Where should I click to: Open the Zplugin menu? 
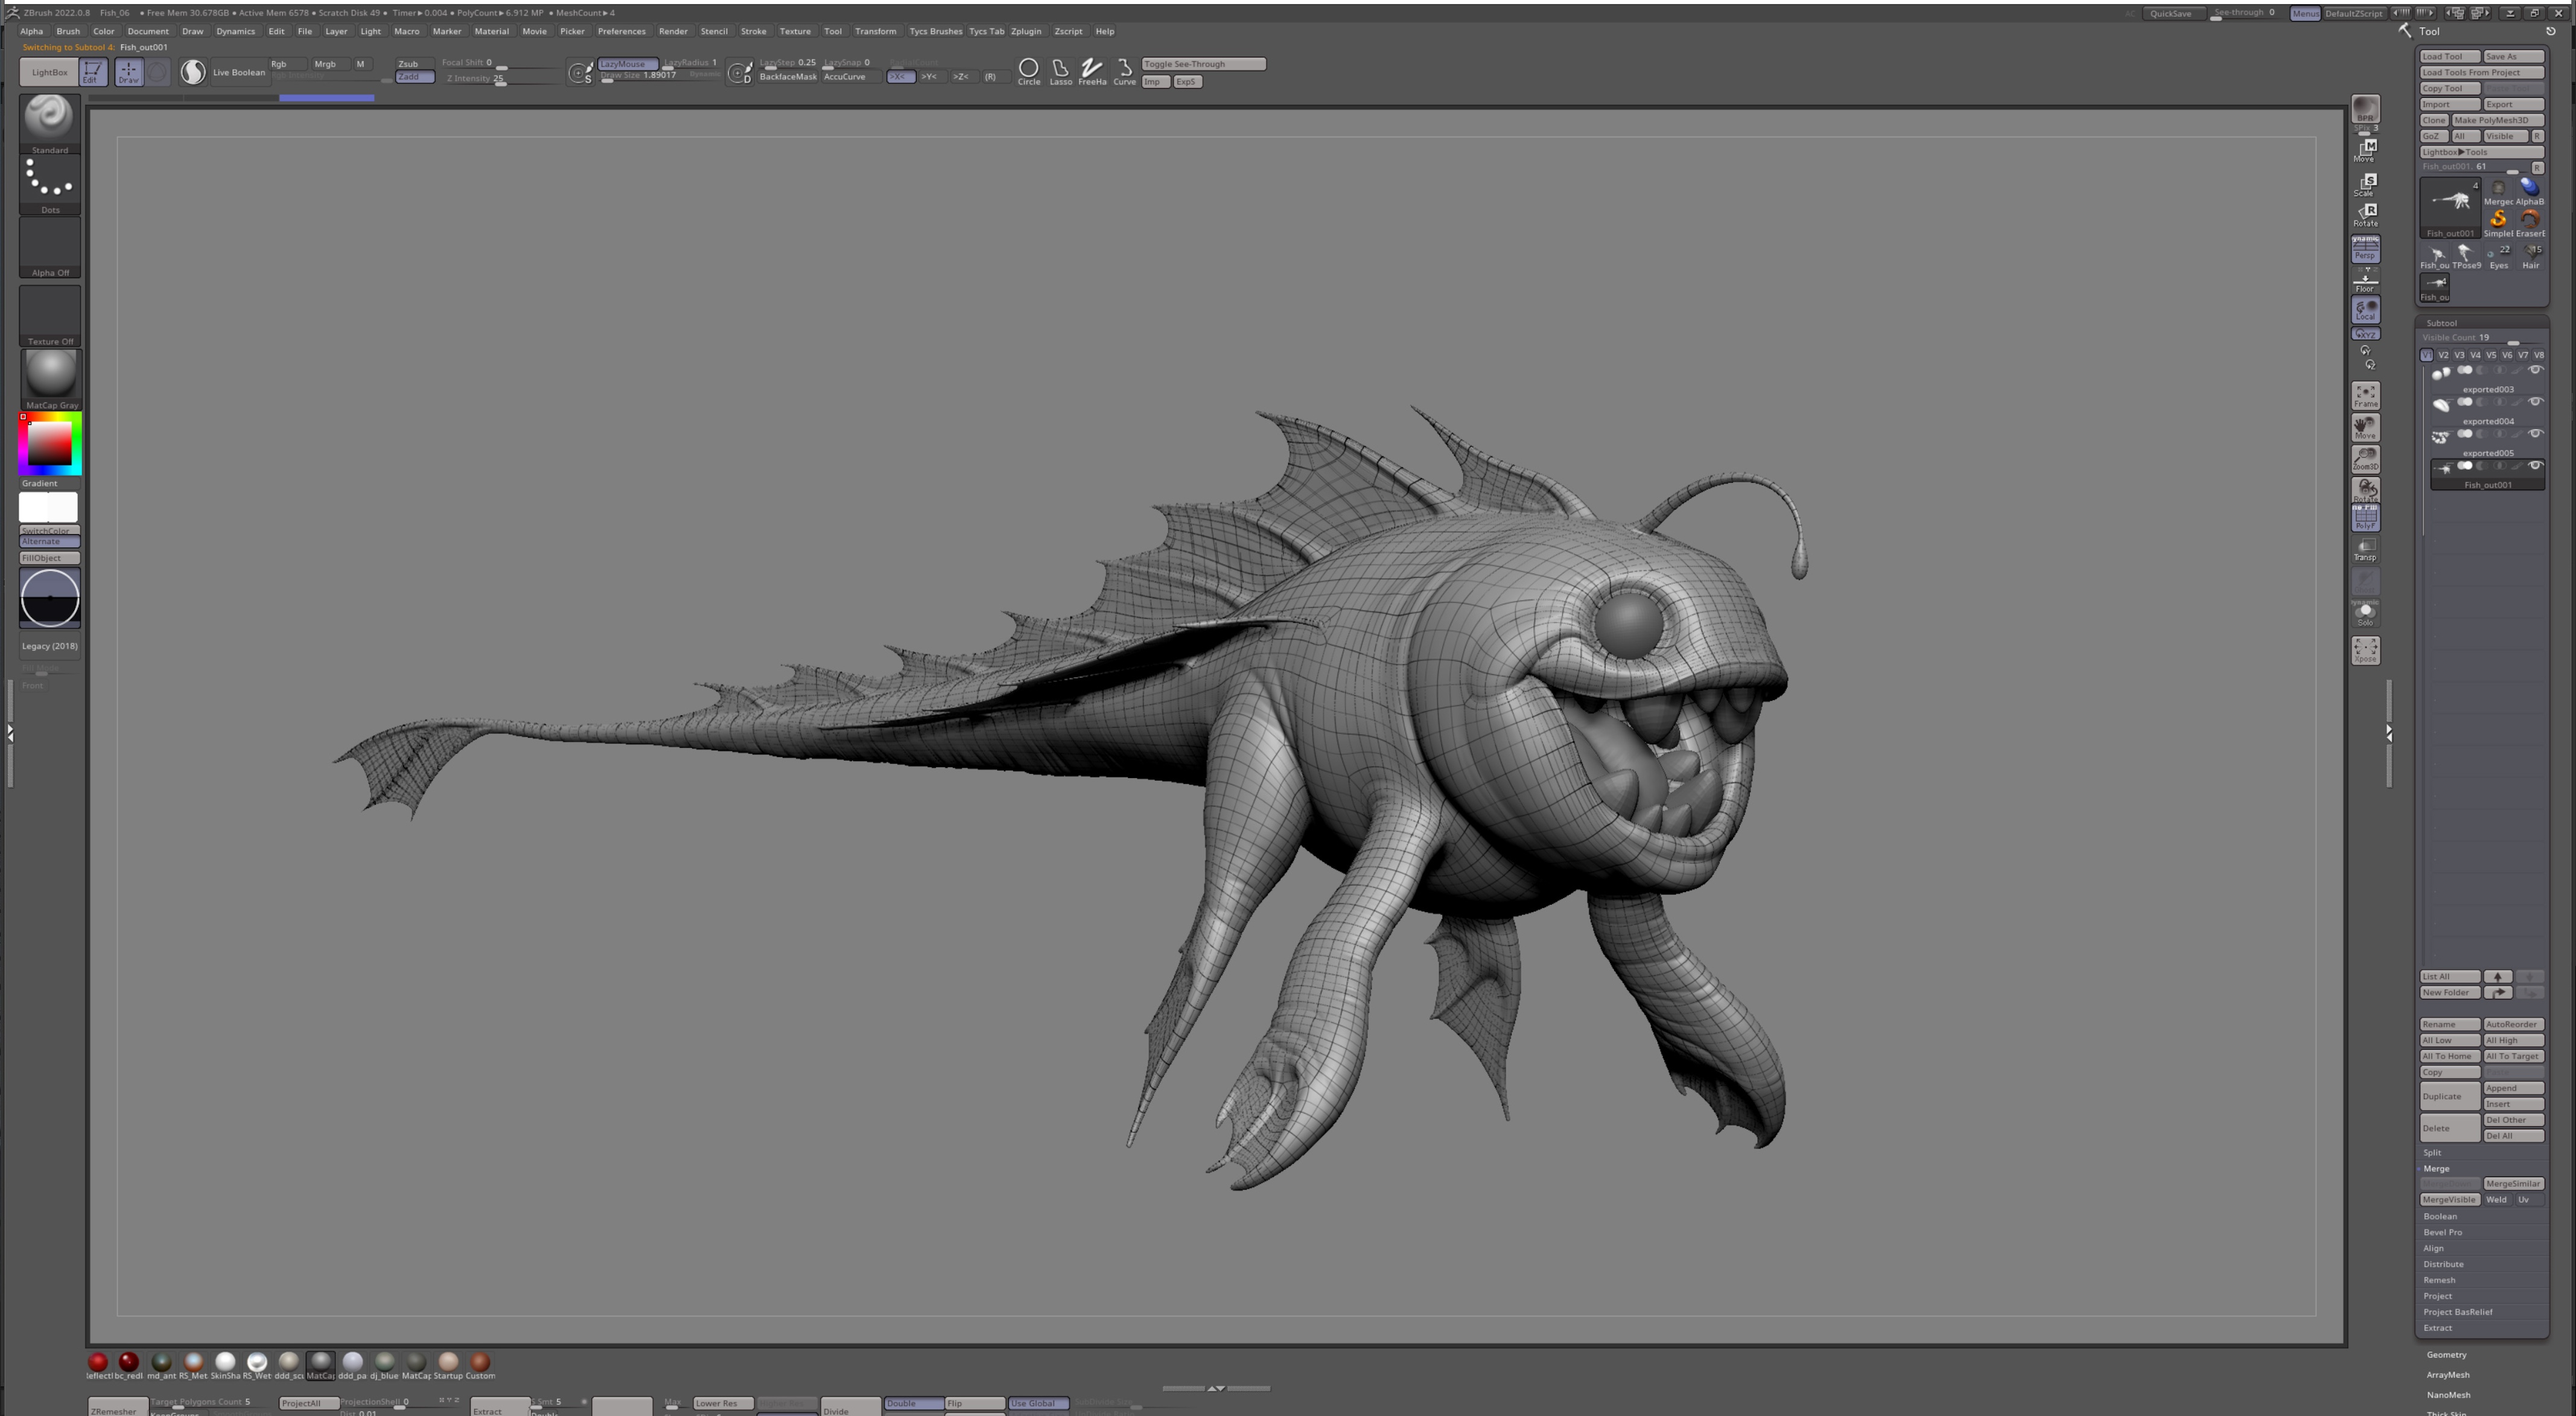1026,31
